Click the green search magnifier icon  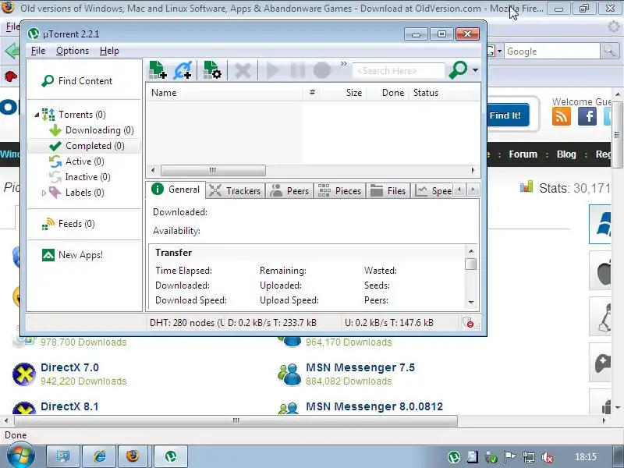[458, 70]
